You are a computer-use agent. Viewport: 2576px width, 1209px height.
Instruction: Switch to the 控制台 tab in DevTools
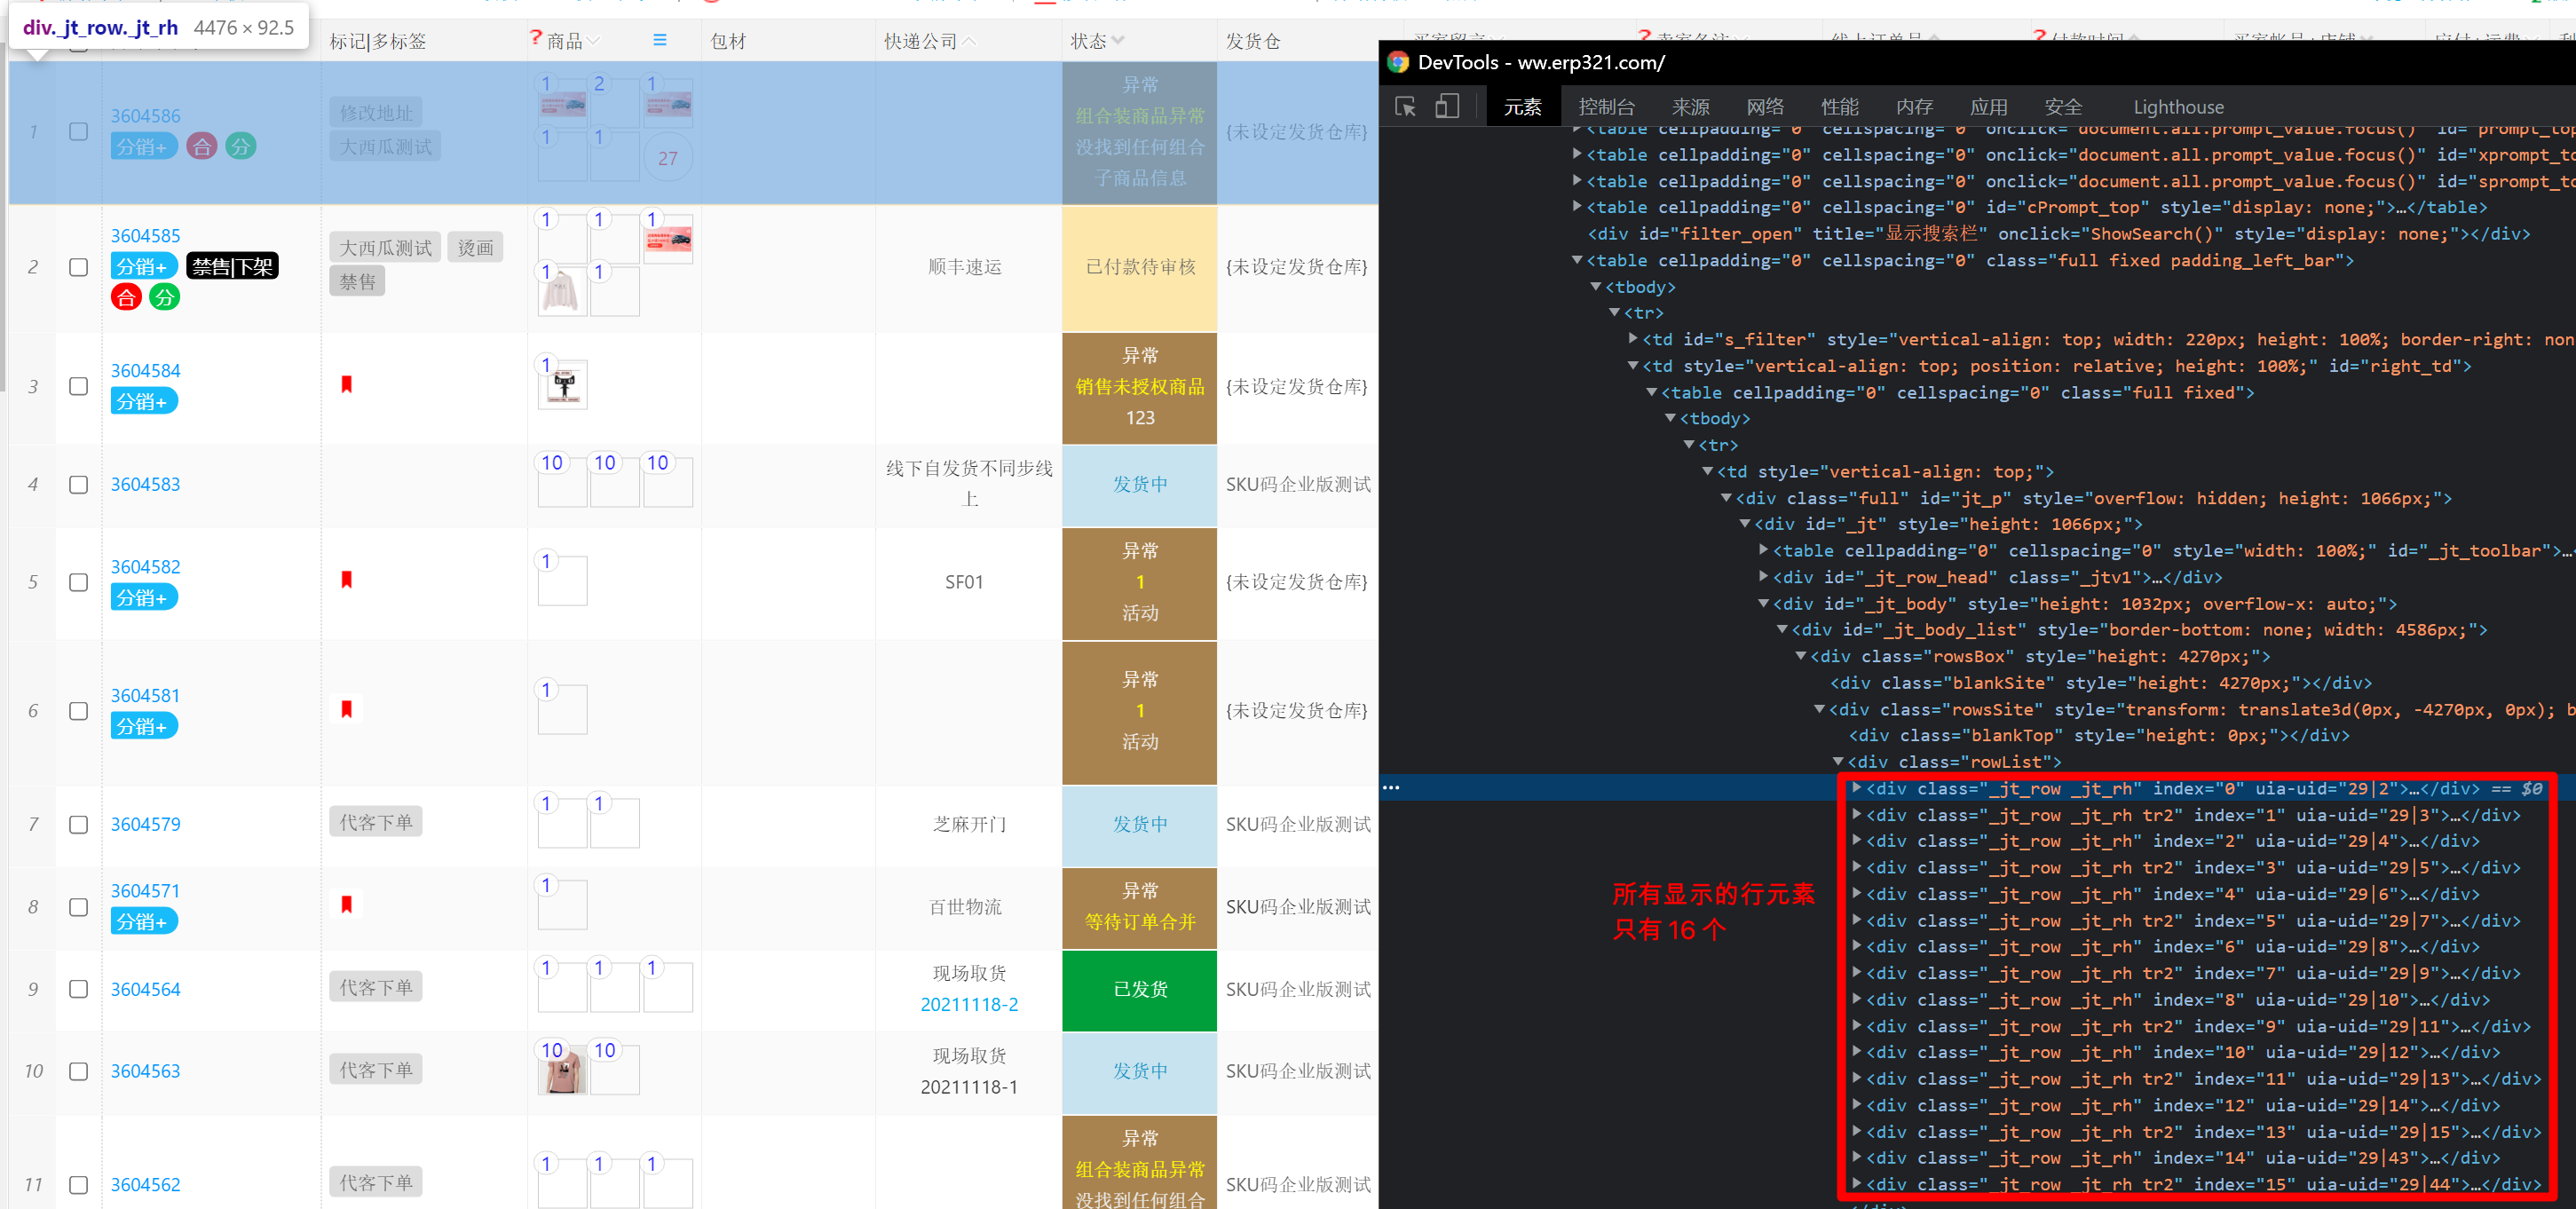point(1606,107)
